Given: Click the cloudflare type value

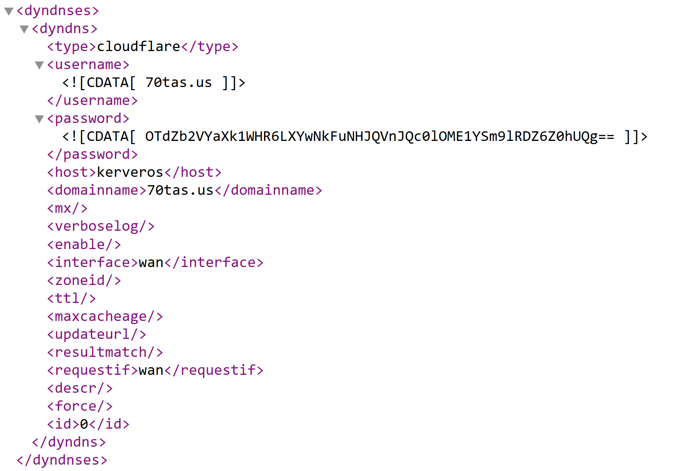Looking at the screenshot, I should coord(138,47).
